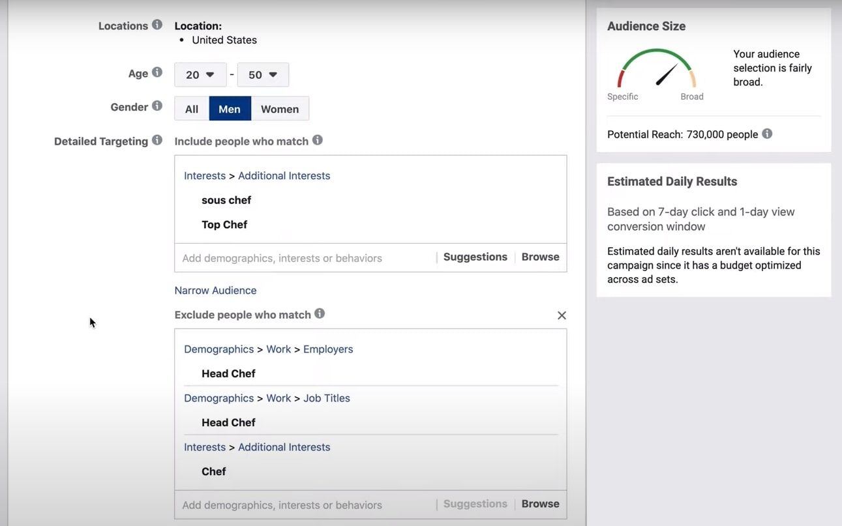Viewport: 842px width, 526px height.
Task: Select All gender option
Action: point(192,109)
